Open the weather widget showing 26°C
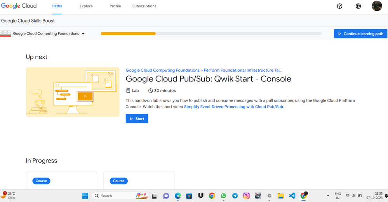The height and width of the screenshot is (202, 388). click(8, 195)
